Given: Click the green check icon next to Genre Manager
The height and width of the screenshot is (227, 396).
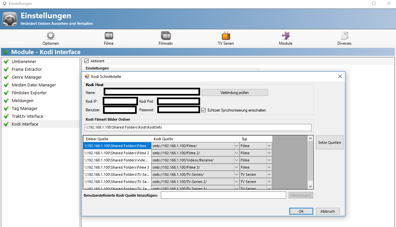Looking at the screenshot, I should pyautogui.click(x=6, y=77).
